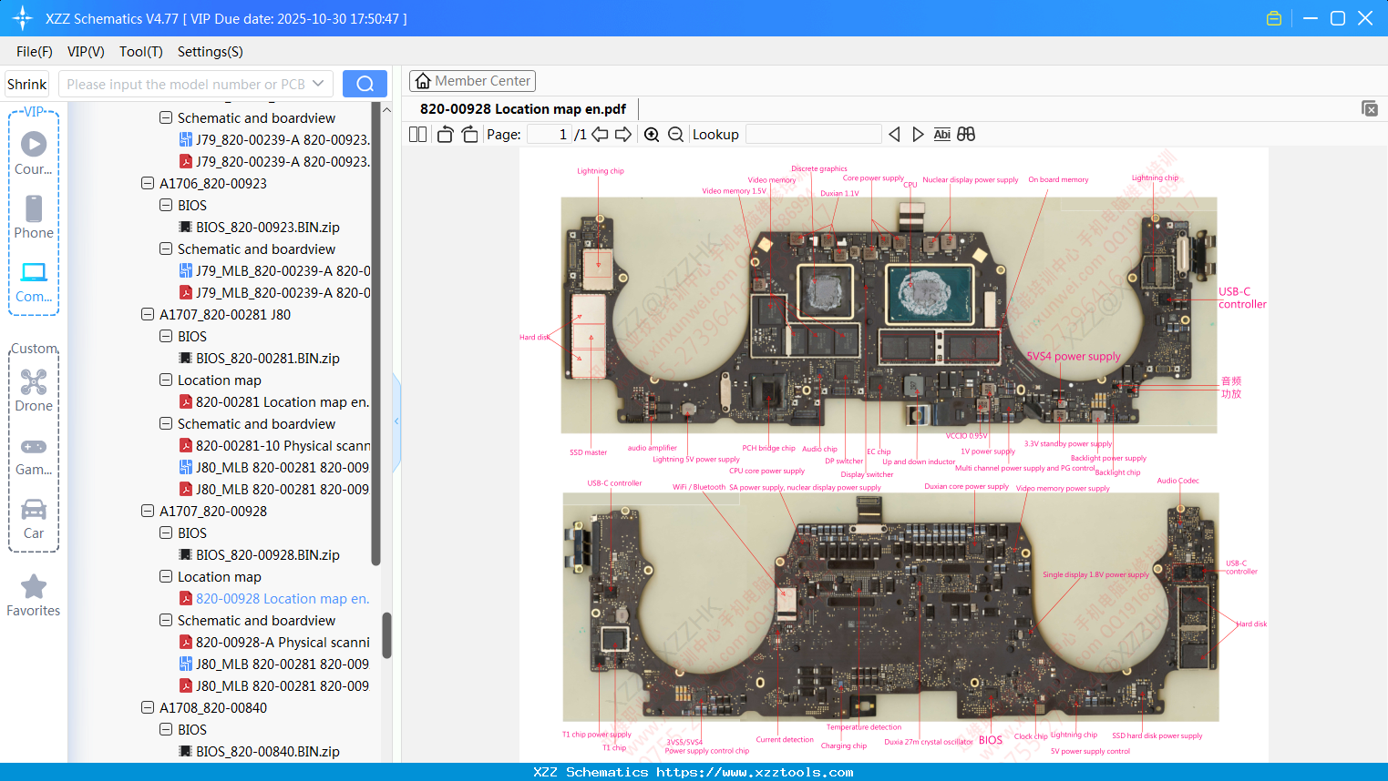Screen dimensions: 1388x781
Task: Click the tree panel scroll-up arrow
Action: coord(386,109)
